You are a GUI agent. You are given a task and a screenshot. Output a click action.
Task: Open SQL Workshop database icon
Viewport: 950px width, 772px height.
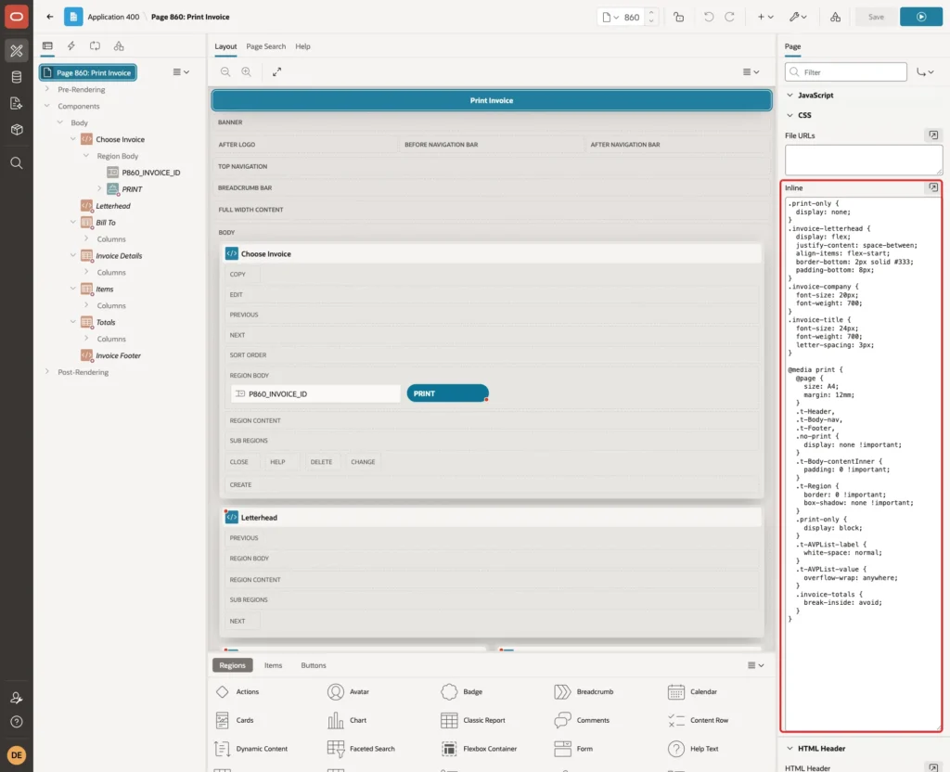(17, 77)
